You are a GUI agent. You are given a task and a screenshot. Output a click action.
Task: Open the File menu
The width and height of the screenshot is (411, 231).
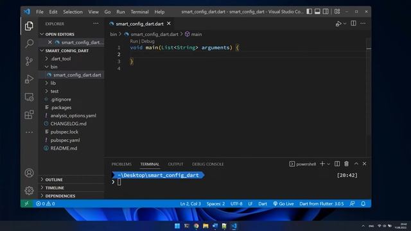click(40, 12)
